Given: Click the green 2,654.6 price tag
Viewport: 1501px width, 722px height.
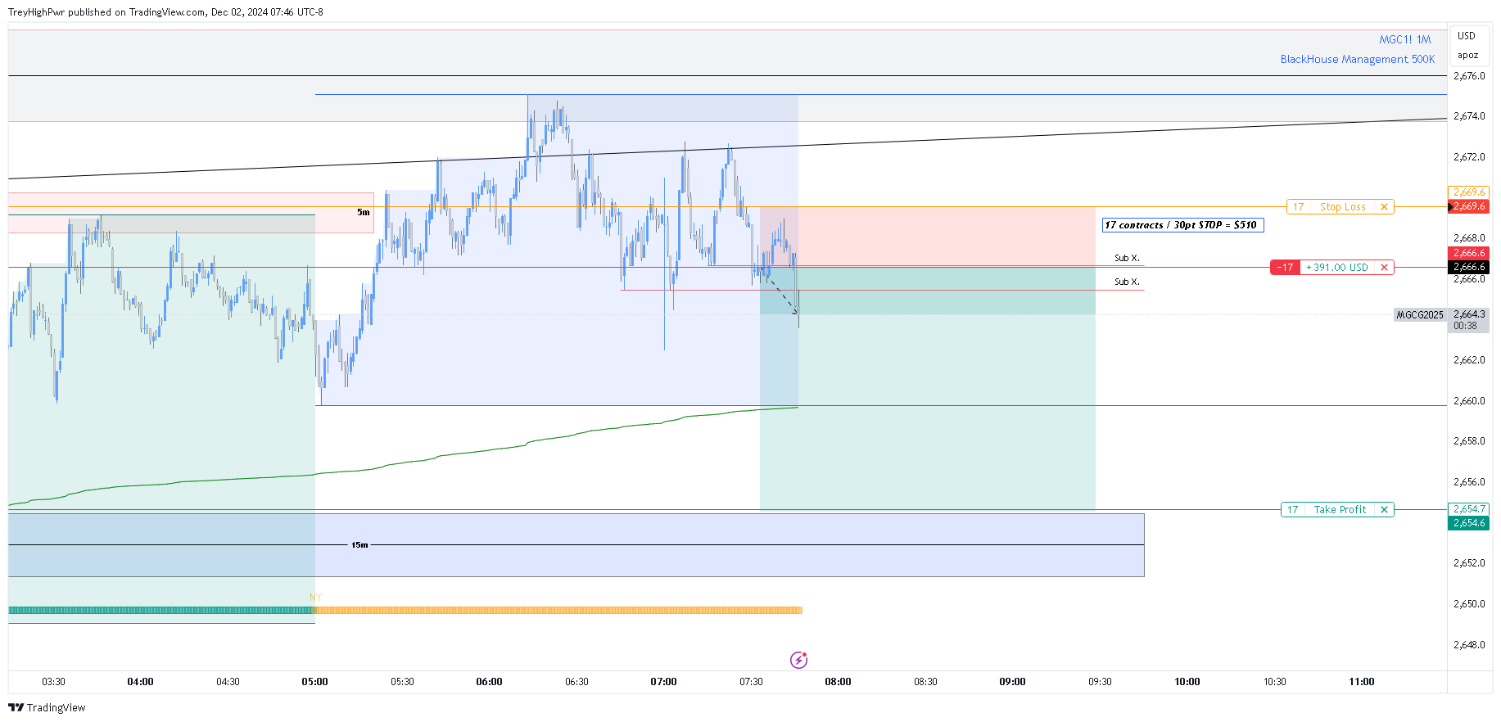Looking at the screenshot, I should tap(1469, 523).
